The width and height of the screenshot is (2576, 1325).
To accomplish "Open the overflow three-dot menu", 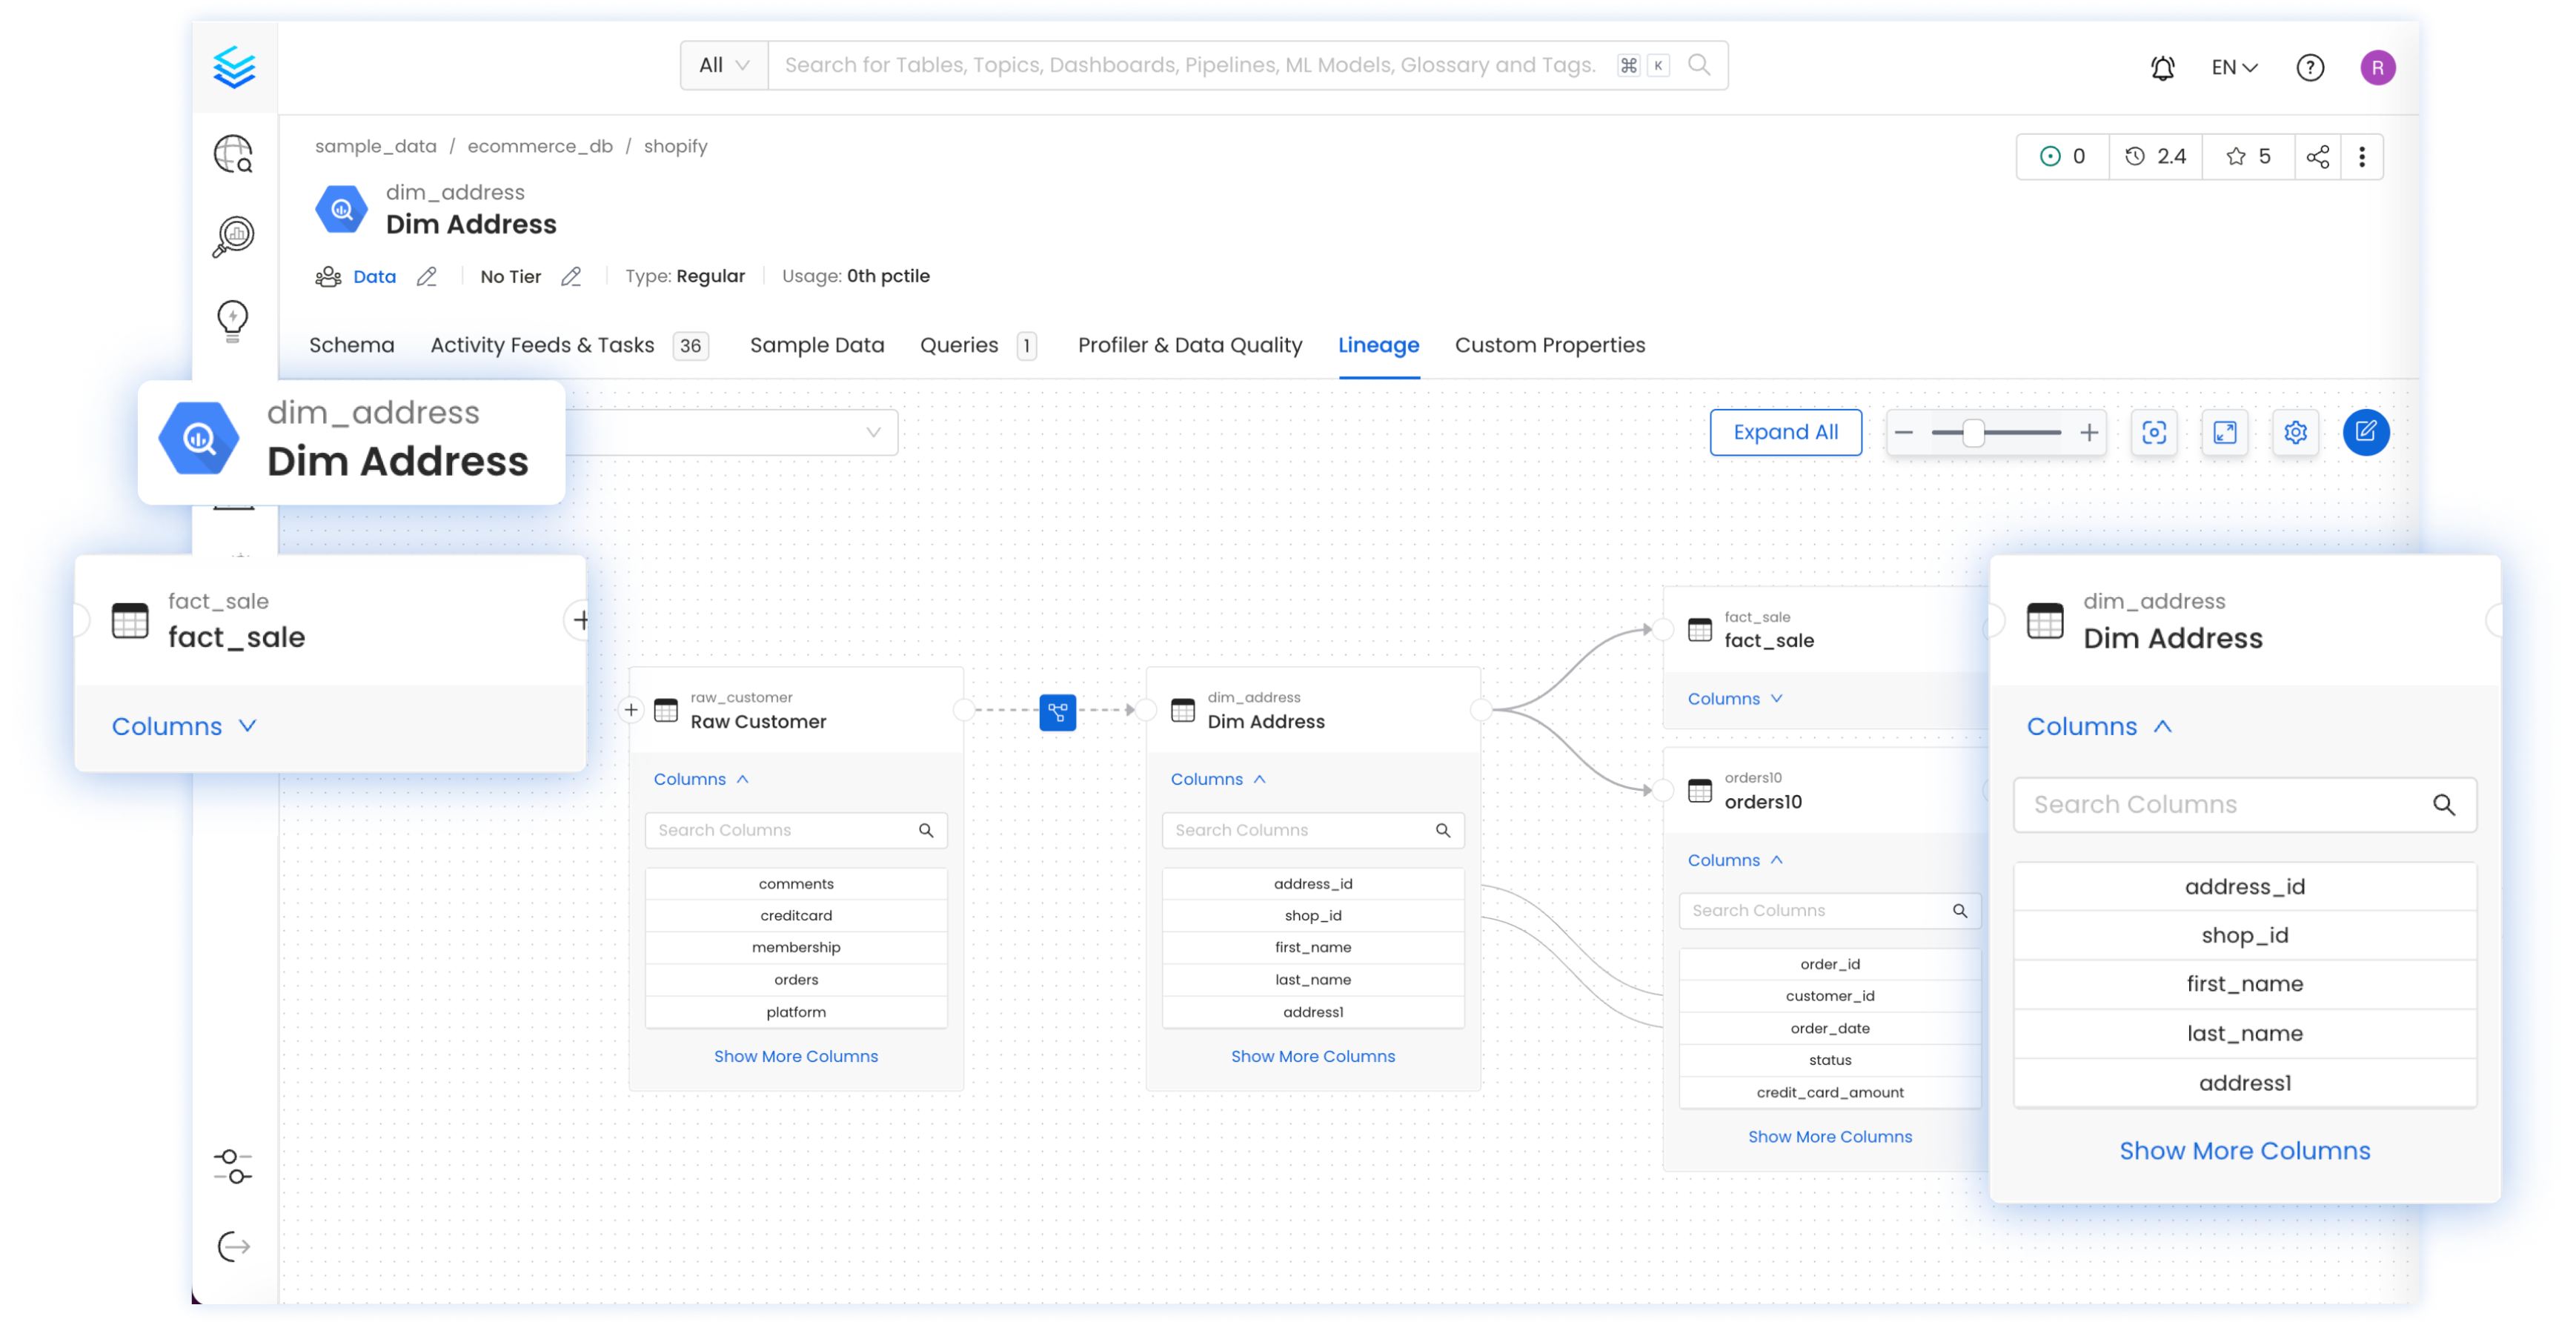I will pos(2363,156).
